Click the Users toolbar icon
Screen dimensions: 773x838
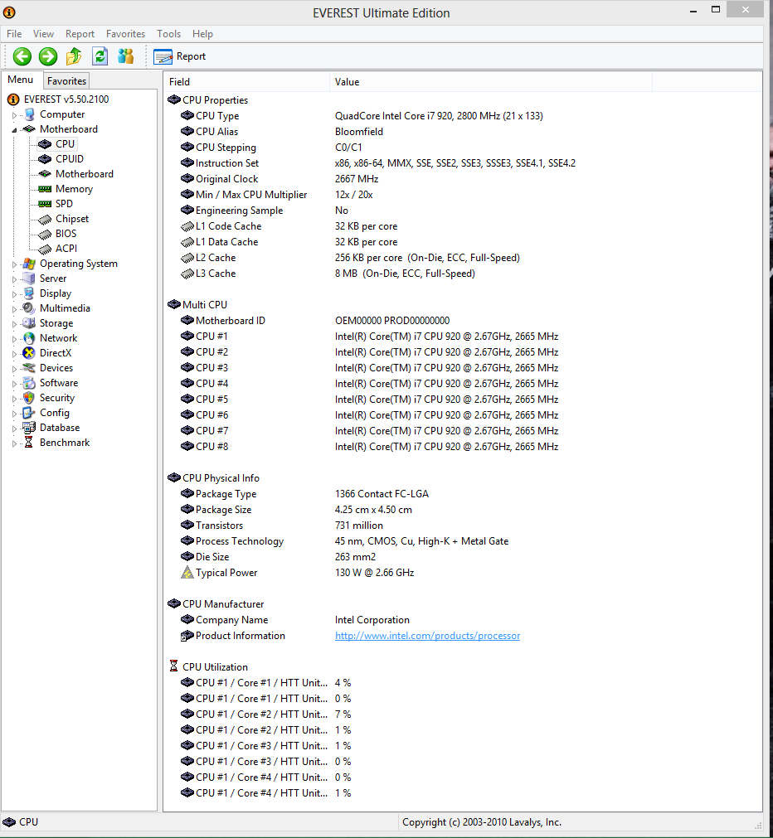tap(126, 56)
